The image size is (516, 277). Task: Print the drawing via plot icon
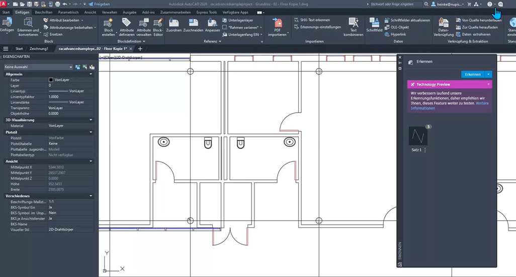coord(58,5)
